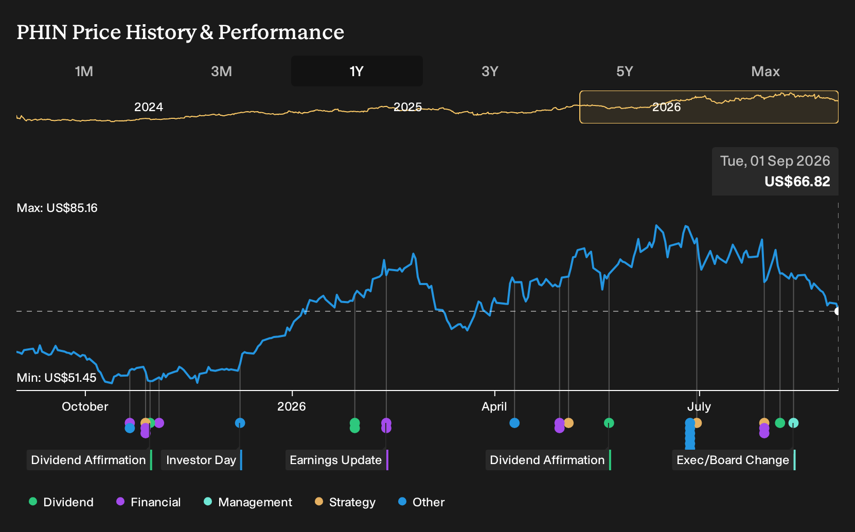
Task: Click the orange marker in the October cluster
Action: [145, 422]
